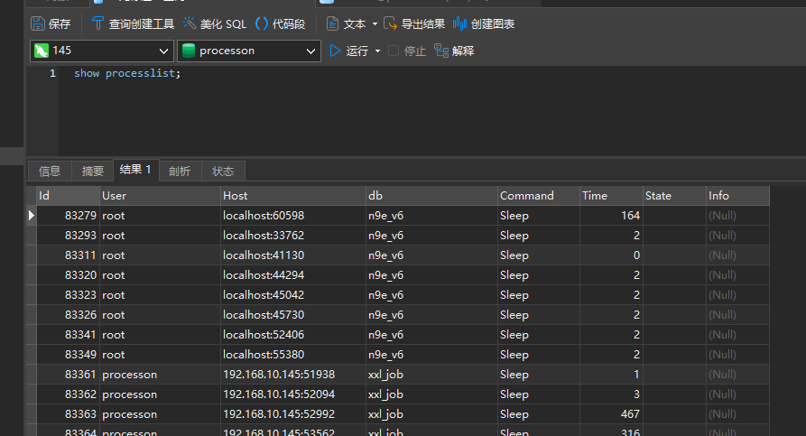This screenshot has width=806, height=436.
Task: Select the cell 'localhost:33762'
Action: point(293,236)
